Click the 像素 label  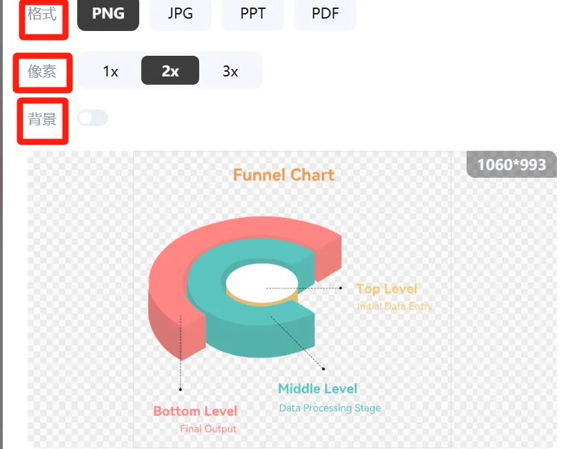[x=42, y=71]
